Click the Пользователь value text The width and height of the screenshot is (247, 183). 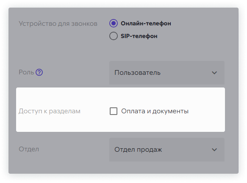pos(137,73)
